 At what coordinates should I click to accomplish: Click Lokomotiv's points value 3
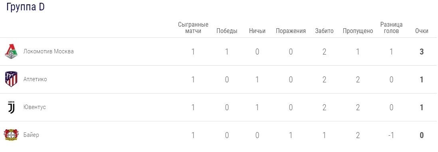[x=422, y=52]
